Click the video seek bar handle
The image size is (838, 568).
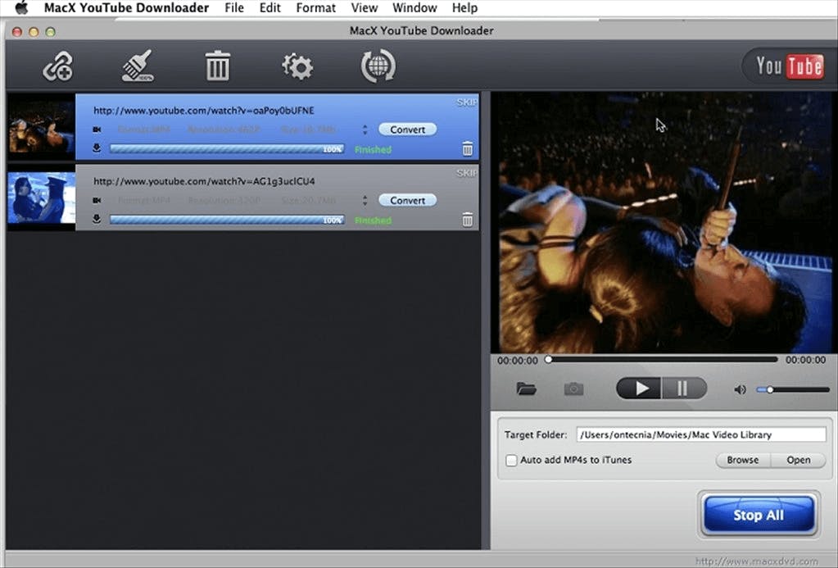[x=548, y=360]
